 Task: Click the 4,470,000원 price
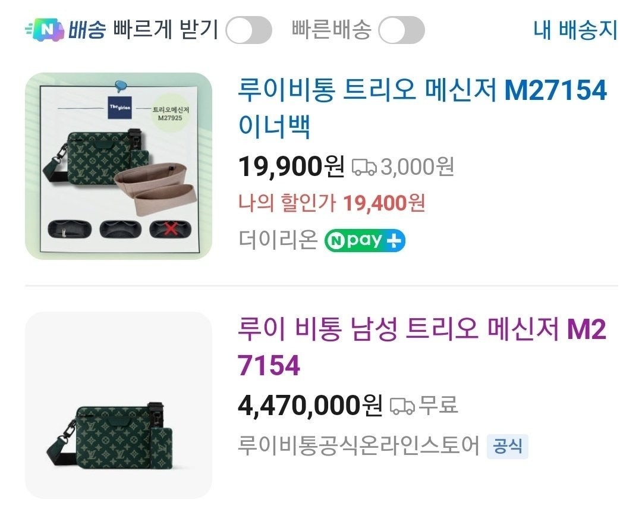point(310,406)
